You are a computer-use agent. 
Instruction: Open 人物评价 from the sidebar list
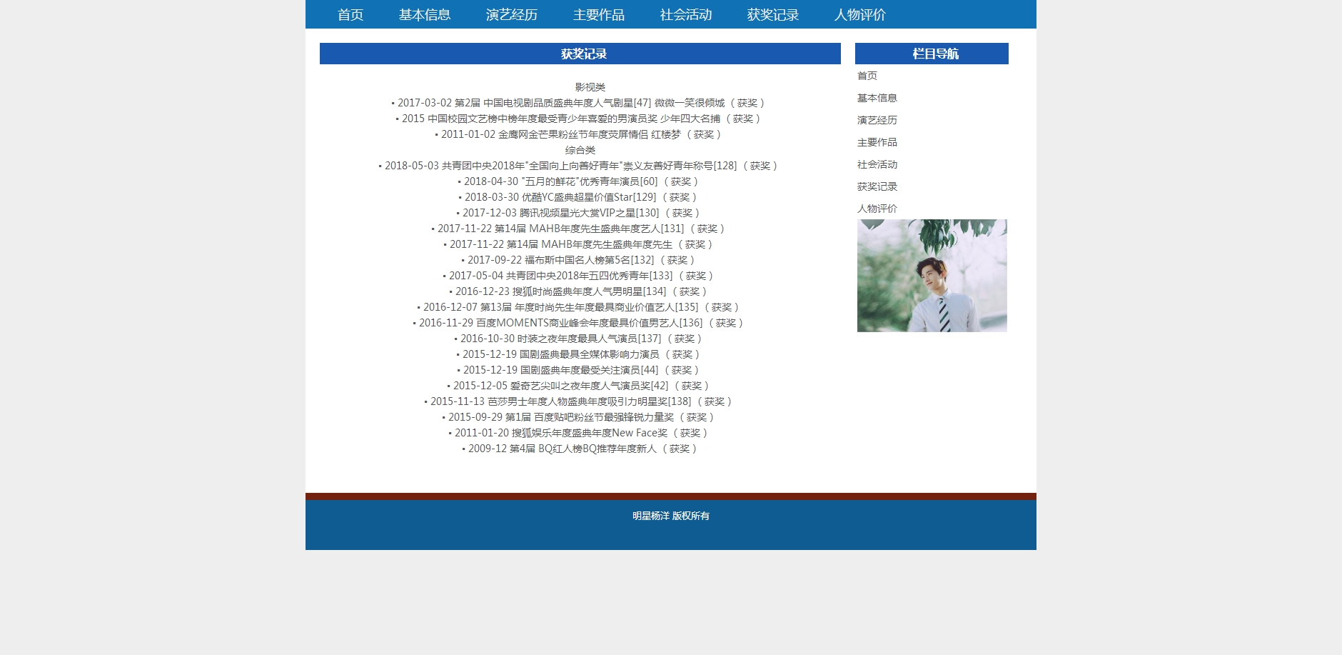877,209
